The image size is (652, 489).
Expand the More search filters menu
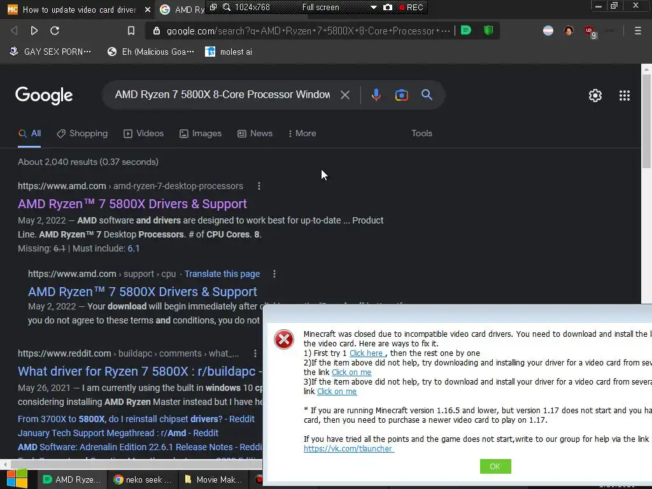302,134
